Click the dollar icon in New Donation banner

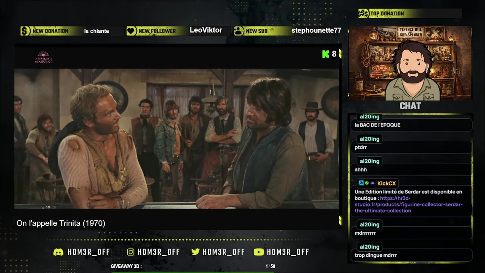25,31
